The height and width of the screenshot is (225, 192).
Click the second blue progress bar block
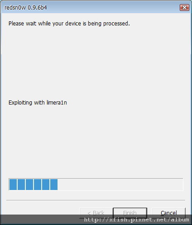21,185
